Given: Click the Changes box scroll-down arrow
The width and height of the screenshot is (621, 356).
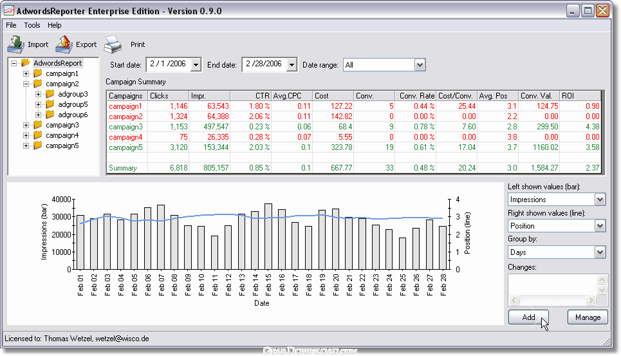Looking at the screenshot, I should (602, 290).
